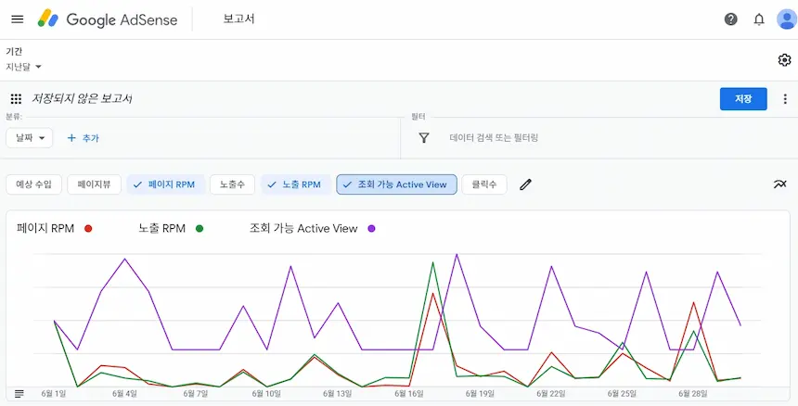Viewport: 798px width, 406px height.
Task: Click the 6월 25일 axis label
Action: point(622,394)
